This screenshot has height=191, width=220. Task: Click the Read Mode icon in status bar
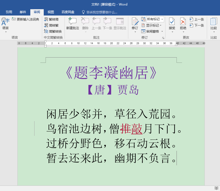tap(216, 188)
